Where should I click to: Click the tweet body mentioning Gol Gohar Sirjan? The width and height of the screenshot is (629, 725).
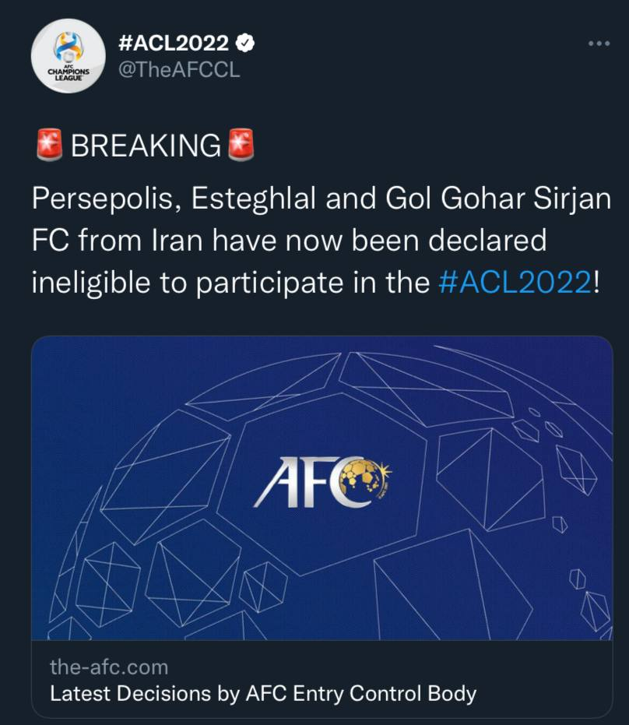311,241
